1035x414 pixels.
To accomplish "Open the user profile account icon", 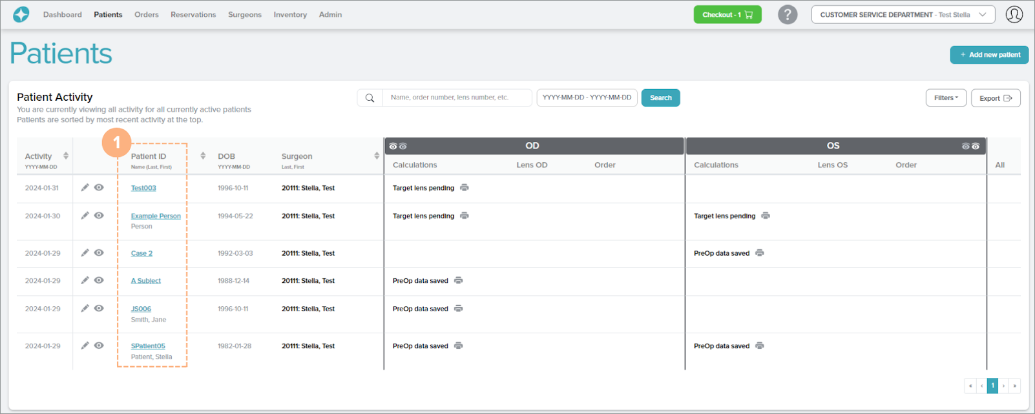I will (x=1014, y=15).
